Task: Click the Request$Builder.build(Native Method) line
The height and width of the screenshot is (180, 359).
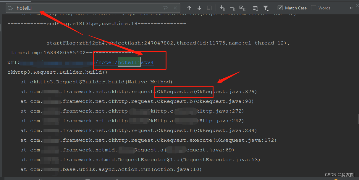Action: tap(96, 82)
